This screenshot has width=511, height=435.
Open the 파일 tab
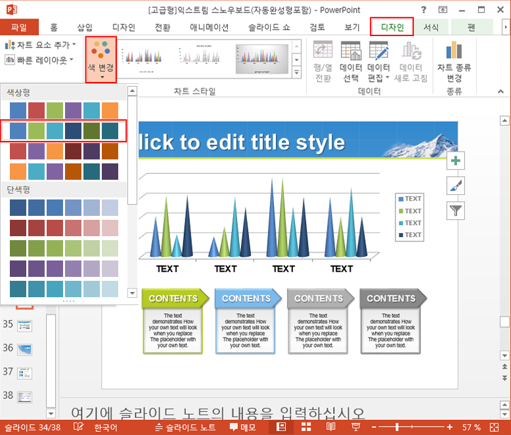(19, 27)
